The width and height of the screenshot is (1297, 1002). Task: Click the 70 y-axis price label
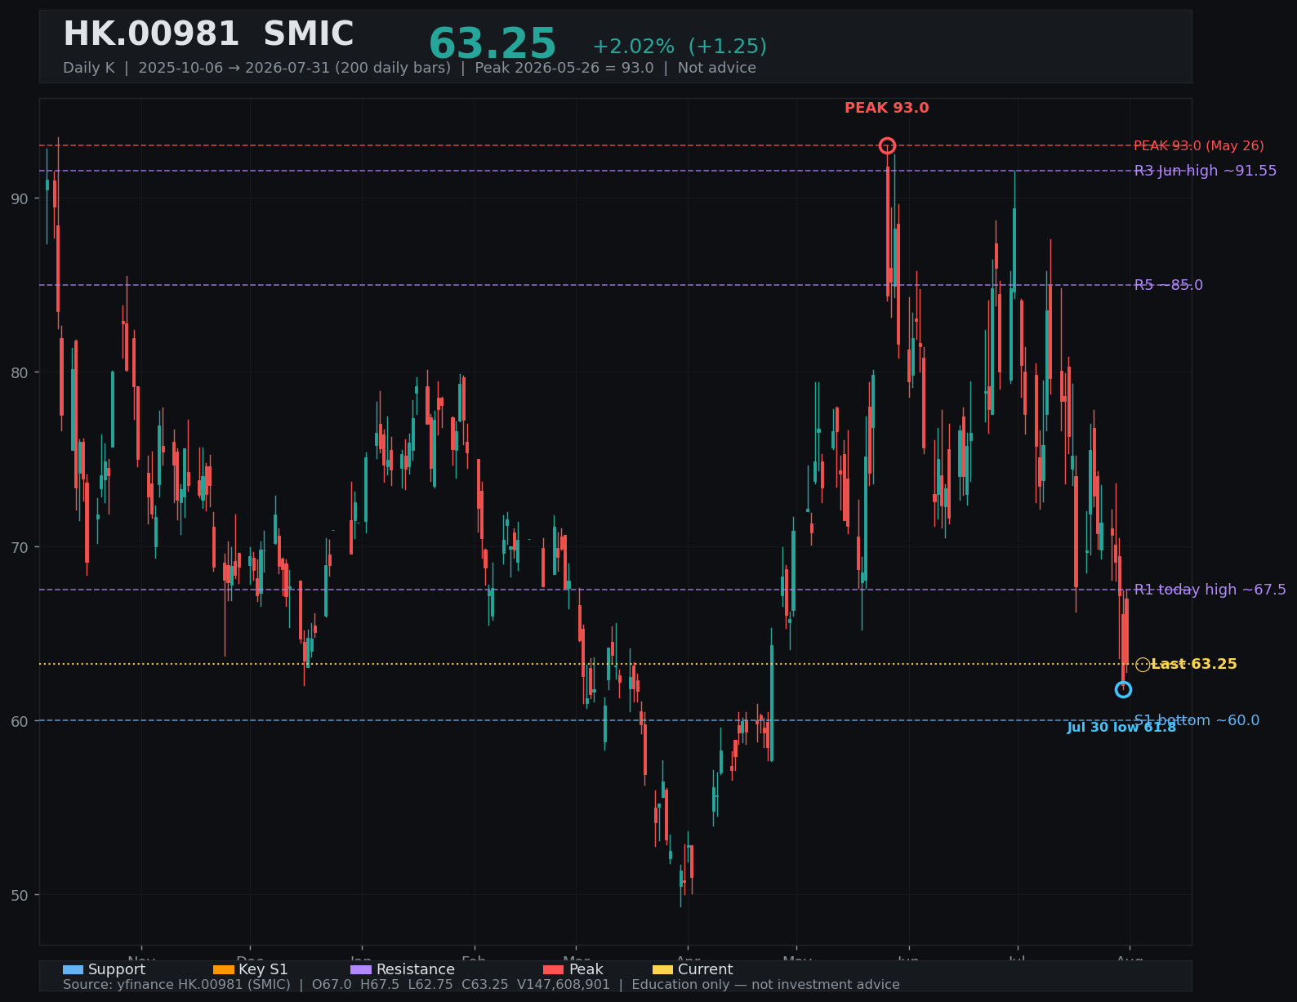tap(18, 547)
